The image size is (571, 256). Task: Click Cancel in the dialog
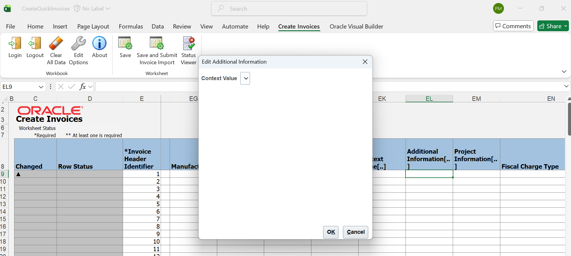click(x=356, y=232)
